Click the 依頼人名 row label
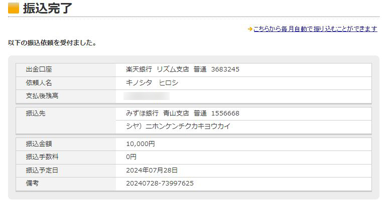The height and width of the screenshot is (201, 387). pos(39,83)
